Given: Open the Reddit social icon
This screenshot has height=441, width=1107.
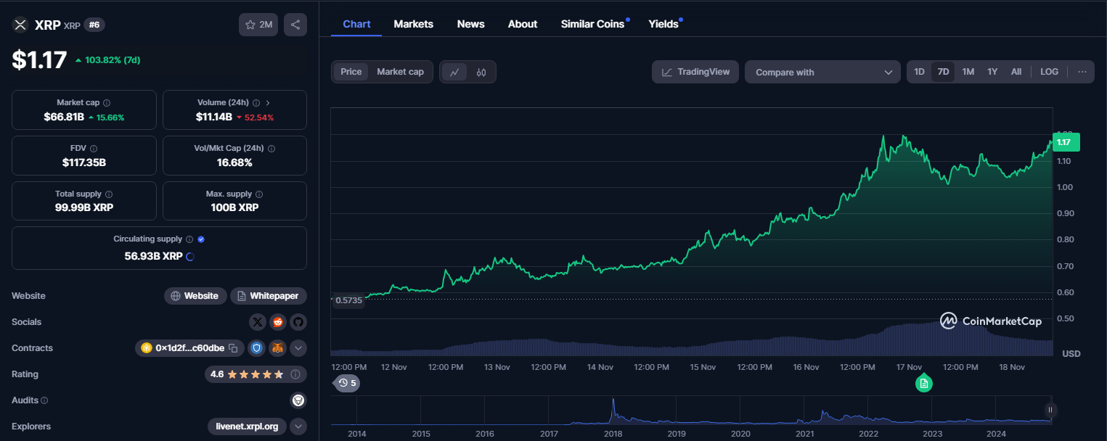Looking at the screenshot, I should click(278, 322).
